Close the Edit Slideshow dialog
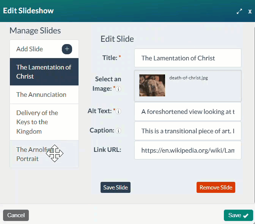The image size is (255, 224). pyautogui.click(x=250, y=11)
